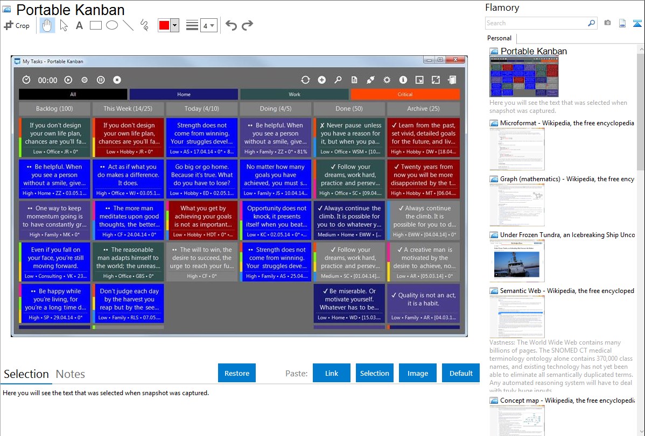
Task: Click the plug icon in Kanban toolbar
Action: 370,80
